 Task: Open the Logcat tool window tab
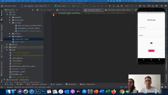point(56,84)
